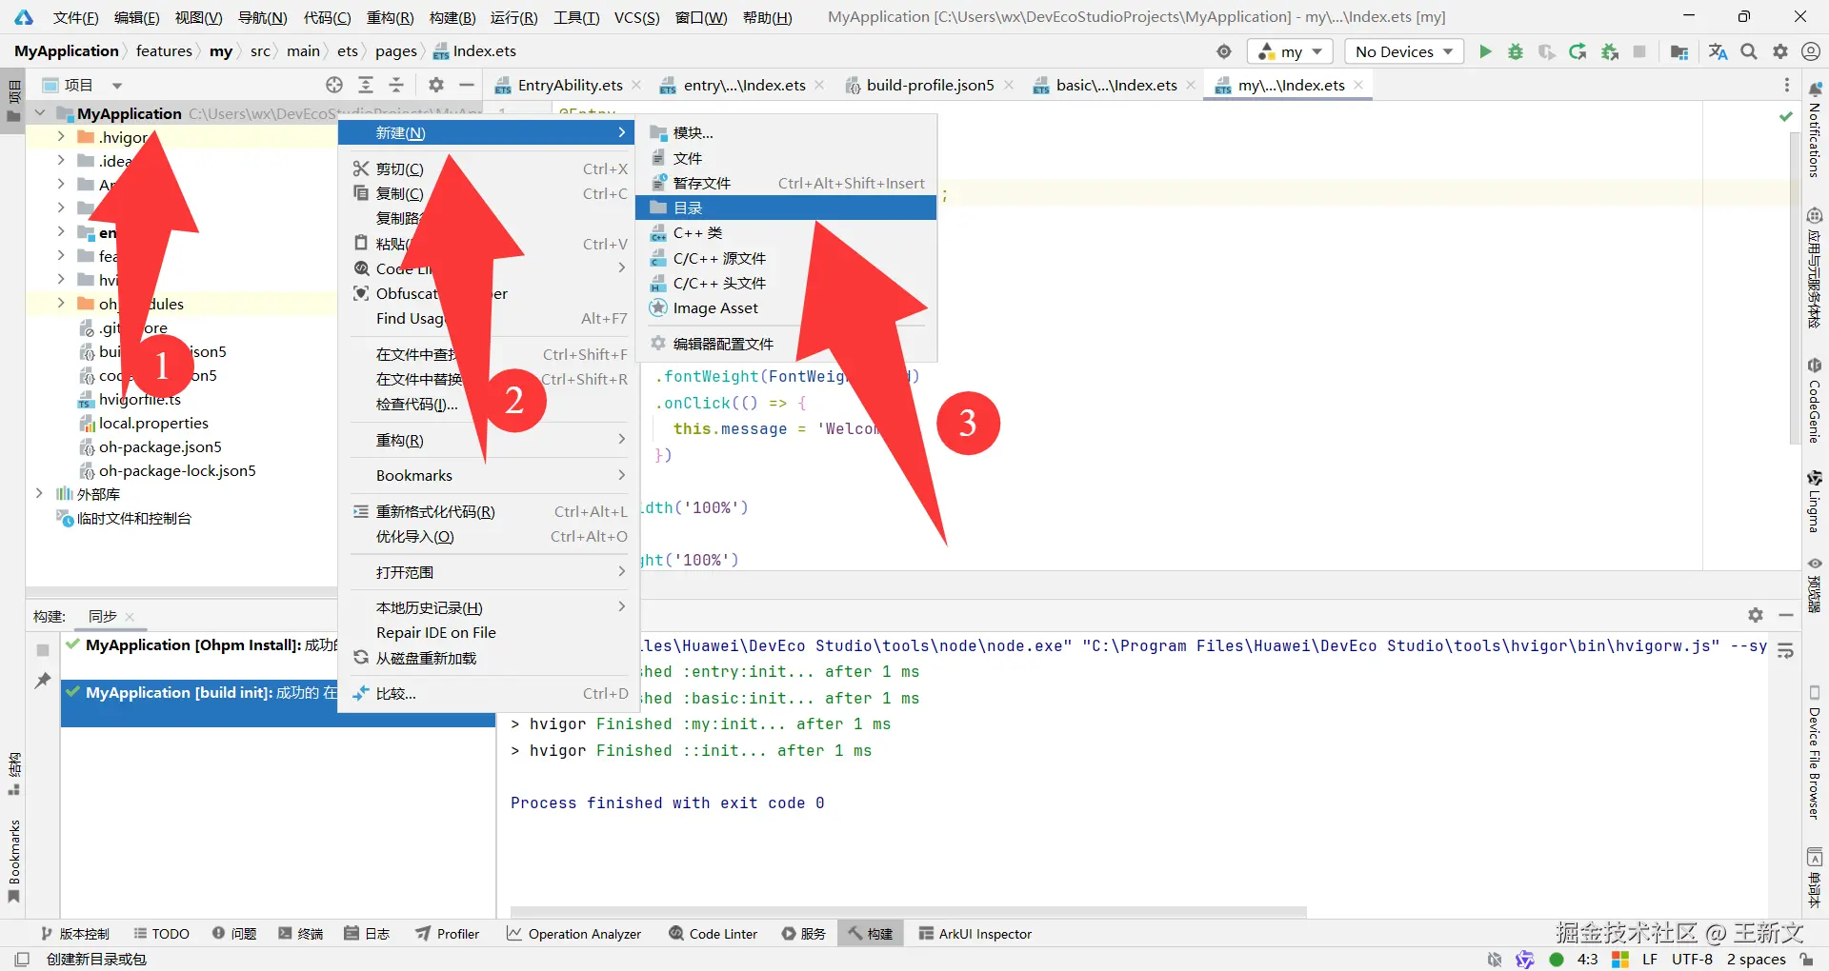Image resolution: width=1829 pixels, height=971 pixels.
Task: Start debugging with the bug icon
Action: [1516, 51]
